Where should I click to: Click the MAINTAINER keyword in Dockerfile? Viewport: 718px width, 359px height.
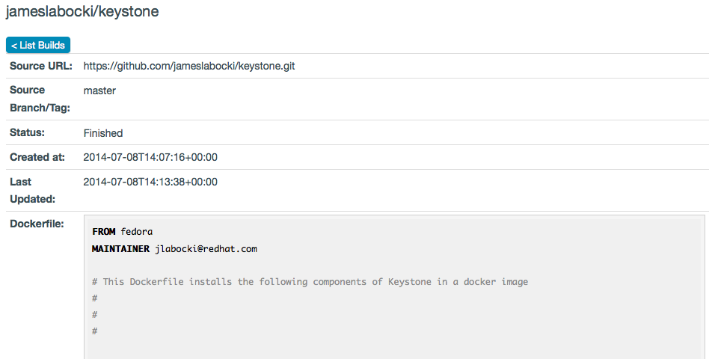pos(120,248)
